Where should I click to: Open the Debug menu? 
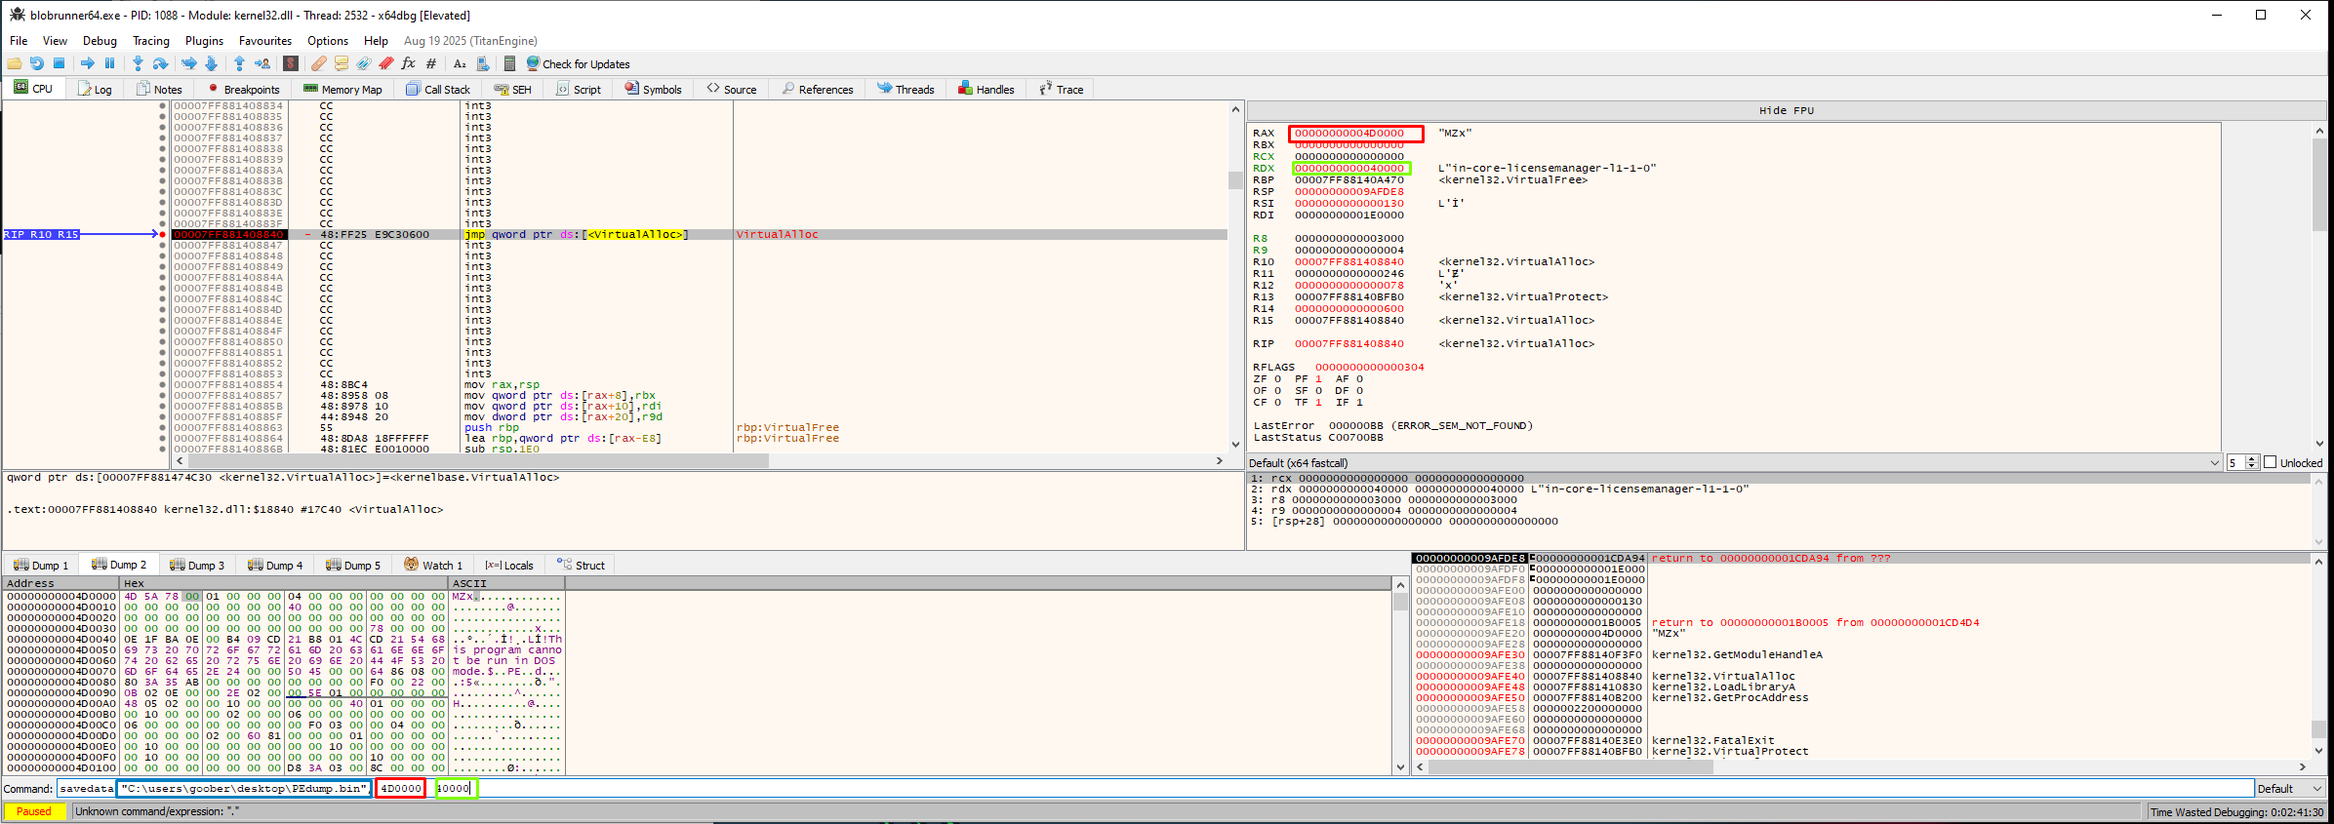(x=100, y=40)
